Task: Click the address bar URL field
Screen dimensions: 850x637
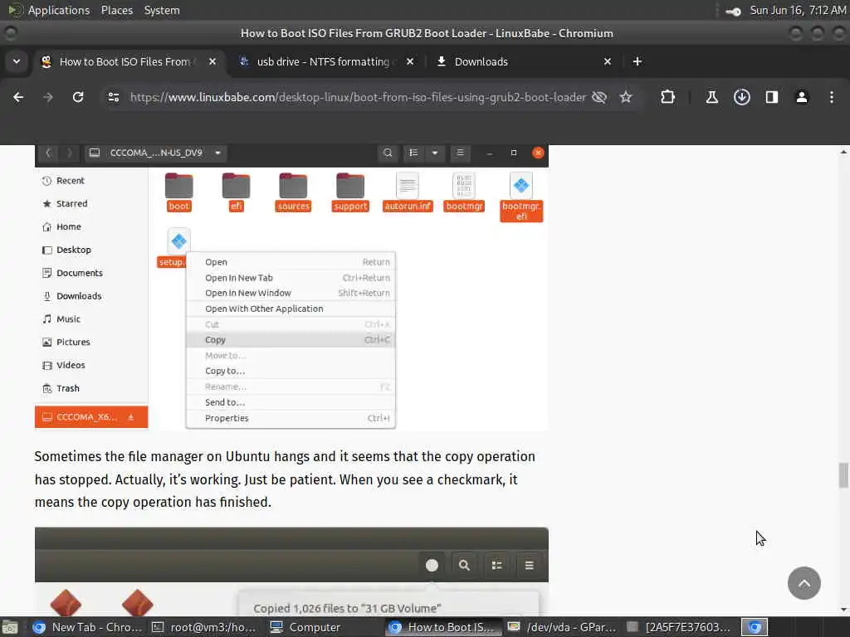Action: pos(358,97)
